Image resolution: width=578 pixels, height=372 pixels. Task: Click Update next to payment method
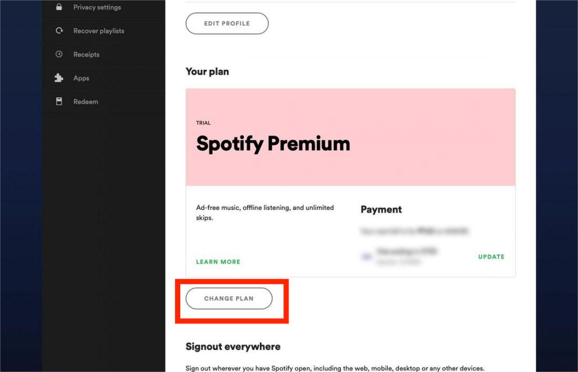point(491,257)
